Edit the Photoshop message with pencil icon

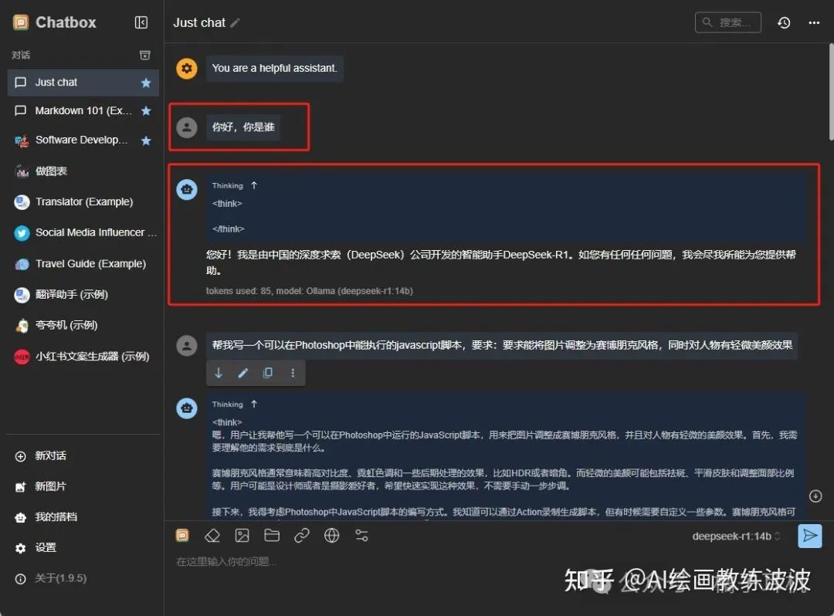pyautogui.click(x=243, y=373)
